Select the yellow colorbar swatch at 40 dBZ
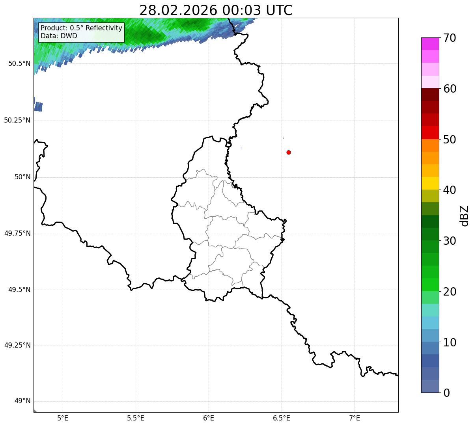474x426 pixels. coord(430,183)
